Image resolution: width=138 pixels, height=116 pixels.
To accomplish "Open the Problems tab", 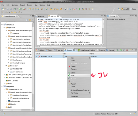I will (x=40, y=50).
